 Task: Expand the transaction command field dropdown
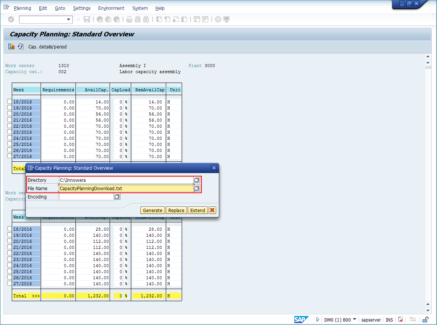pyautogui.click(x=69, y=19)
